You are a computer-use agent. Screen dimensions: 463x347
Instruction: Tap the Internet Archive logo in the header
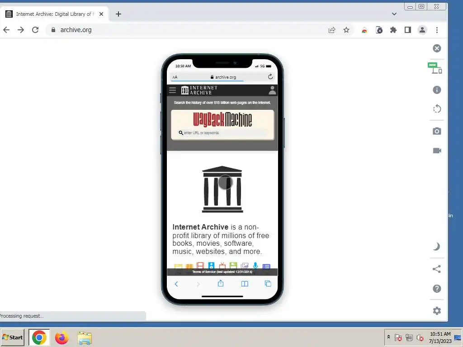[199, 90]
